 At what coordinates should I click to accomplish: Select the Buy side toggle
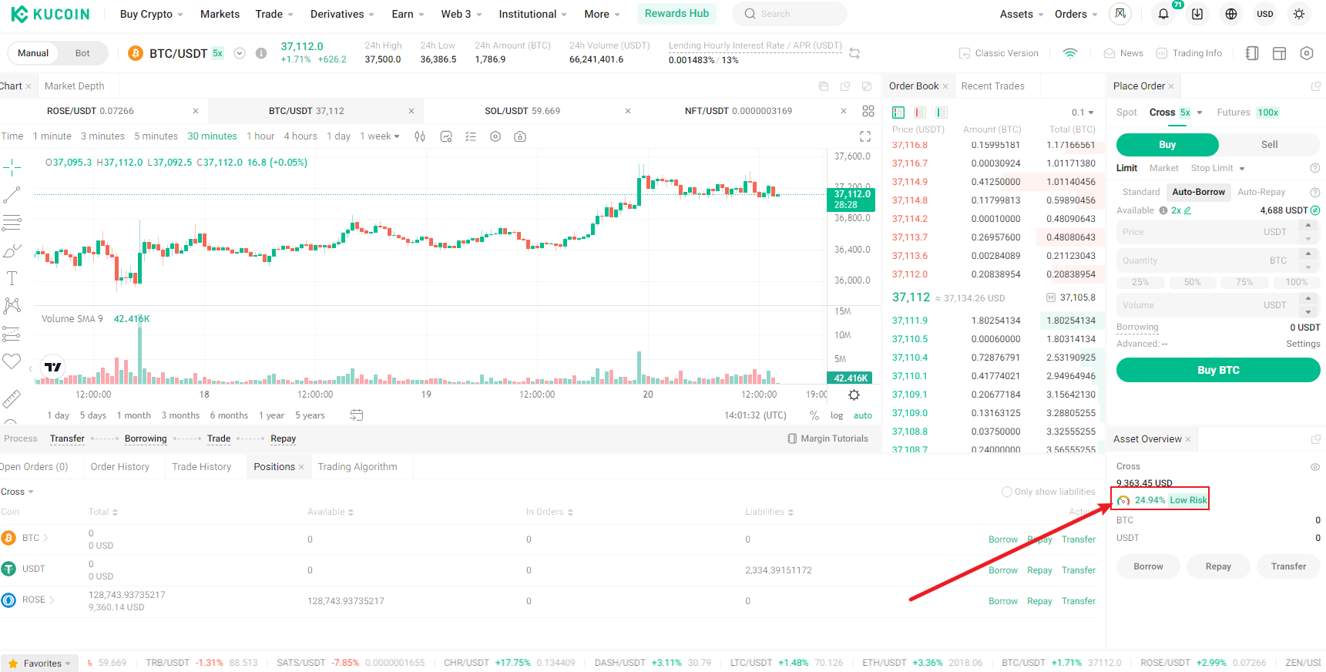point(1167,145)
